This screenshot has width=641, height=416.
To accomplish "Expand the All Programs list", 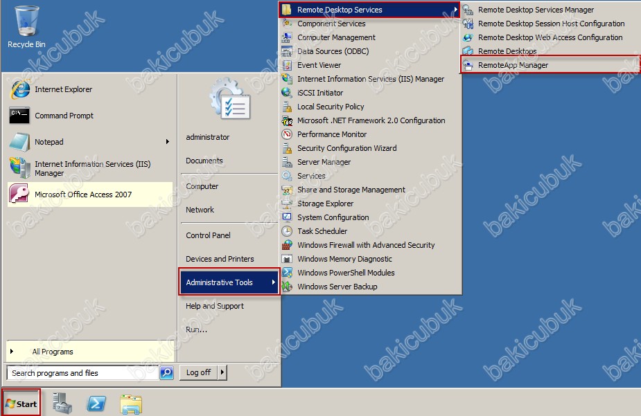I will coord(90,352).
